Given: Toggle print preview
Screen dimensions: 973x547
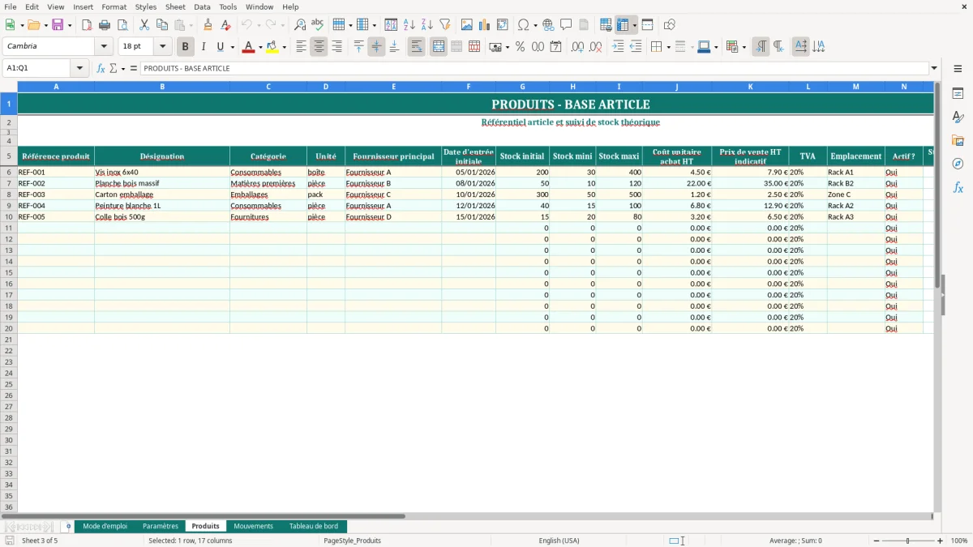Looking at the screenshot, I should click(122, 25).
